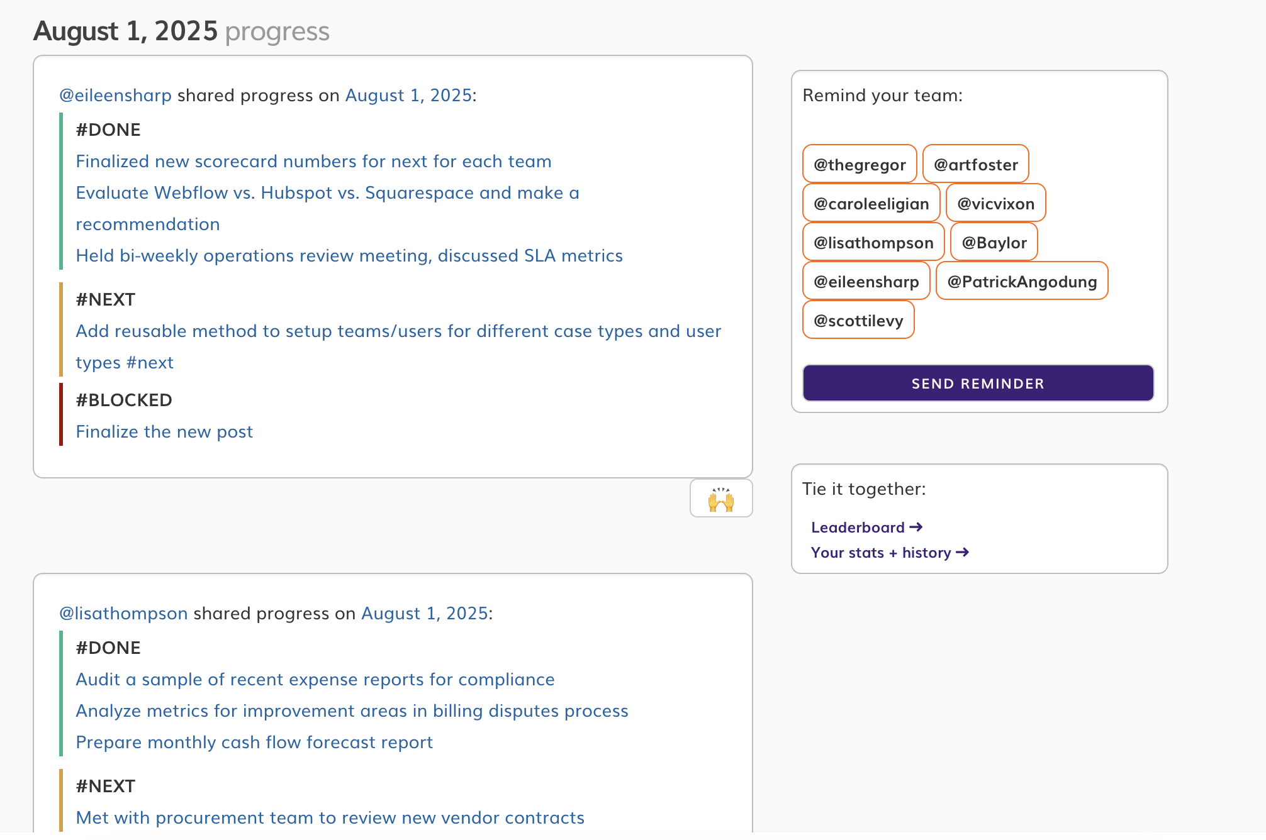Viewport: 1266px width, 840px height.
Task: Open 'Prepare monthly cash flow forecast report' item
Action: tap(254, 742)
